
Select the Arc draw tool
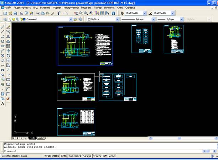pos(2,51)
